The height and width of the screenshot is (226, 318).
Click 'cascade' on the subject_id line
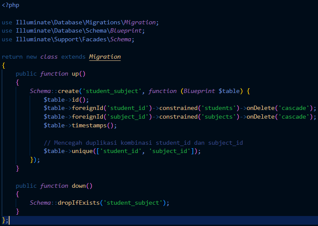(294, 117)
